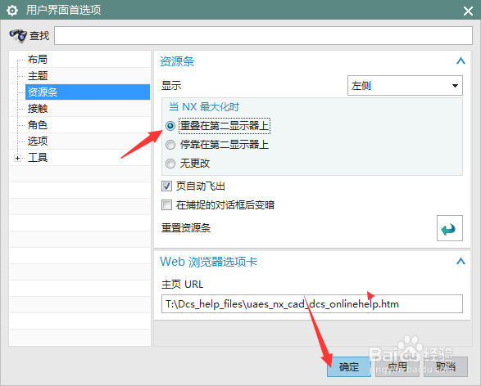The width and height of the screenshot is (481, 386).
Task: Click the gear icon in the title bar
Action: point(12,11)
